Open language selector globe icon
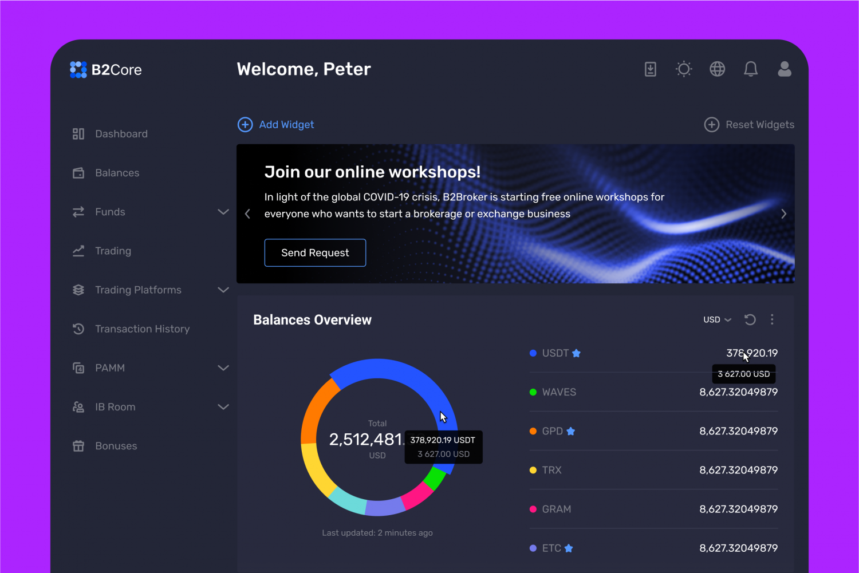 (x=717, y=69)
